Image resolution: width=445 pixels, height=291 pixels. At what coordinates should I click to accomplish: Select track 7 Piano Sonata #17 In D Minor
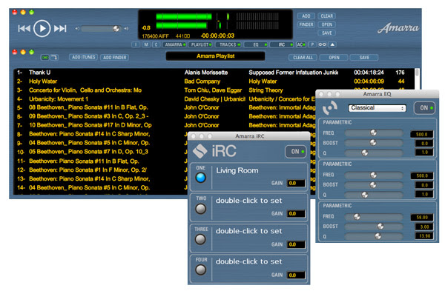[165, 125]
